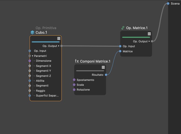Click the Op. Input port of Cubo.1

[x=30, y=51]
